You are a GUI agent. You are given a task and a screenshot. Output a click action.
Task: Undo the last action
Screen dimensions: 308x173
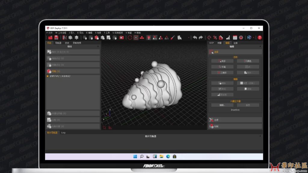point(195,38)
